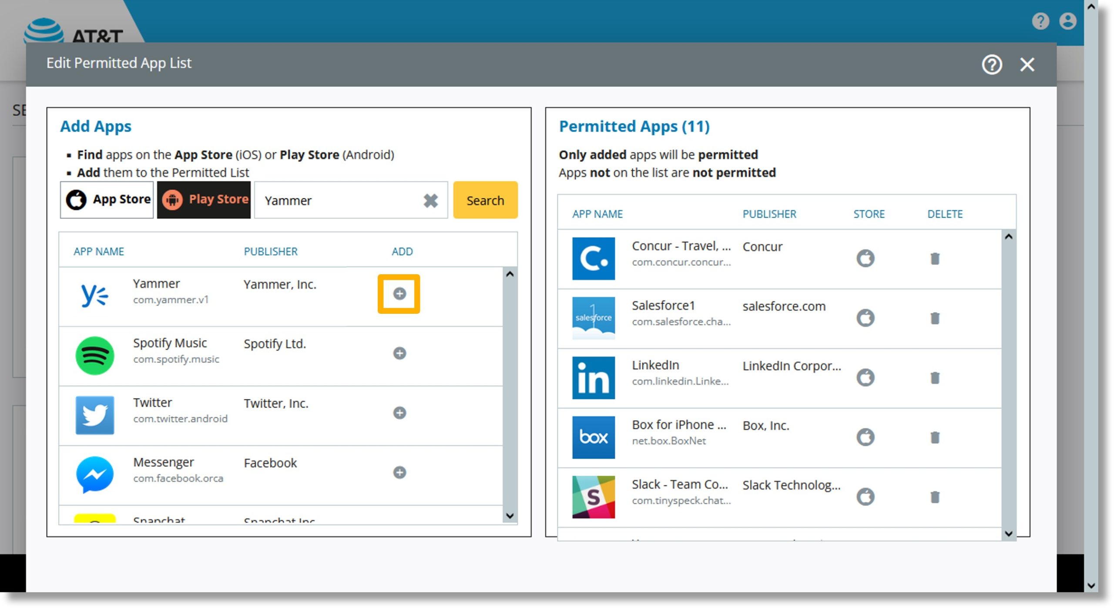This screenshot has width=1114, height=608.
Task: Click the Slack row App Store icon
Action: (866, 497)
